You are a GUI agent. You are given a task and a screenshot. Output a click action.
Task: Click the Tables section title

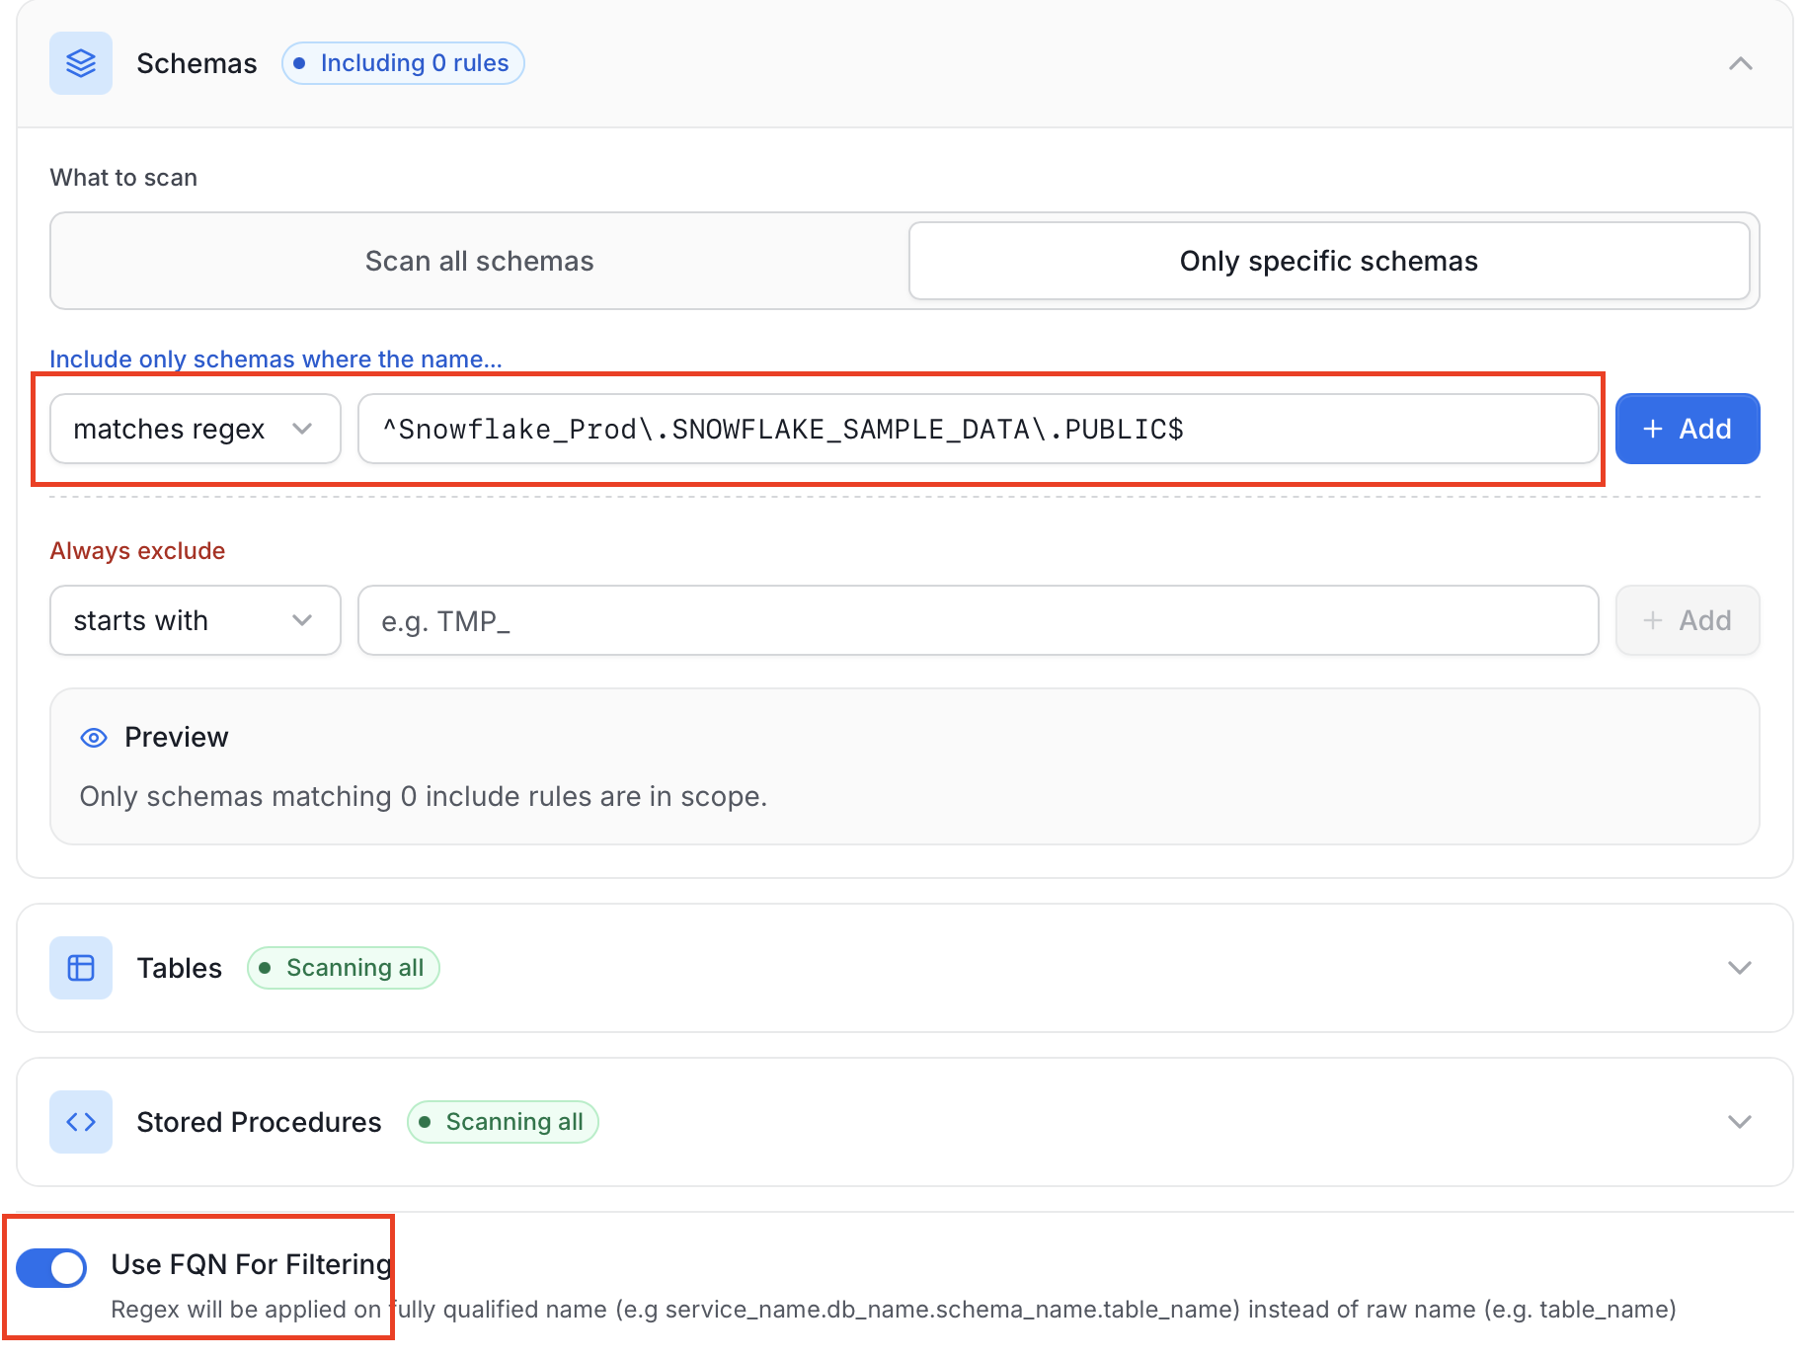[179, 968]
